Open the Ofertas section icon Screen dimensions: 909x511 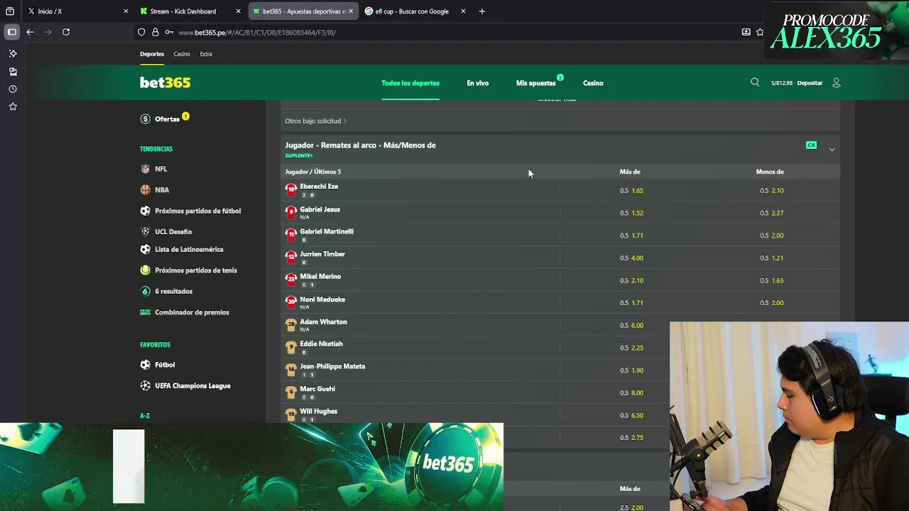145,119
